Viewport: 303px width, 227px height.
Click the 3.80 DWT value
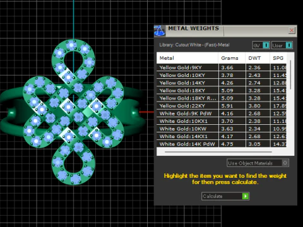tap(254, 106)
